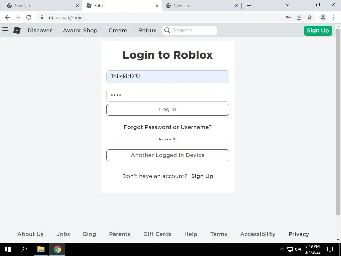Click the Sign Up link below the form
This screenshot has width=341, height=256.
(x=202, y=176)
